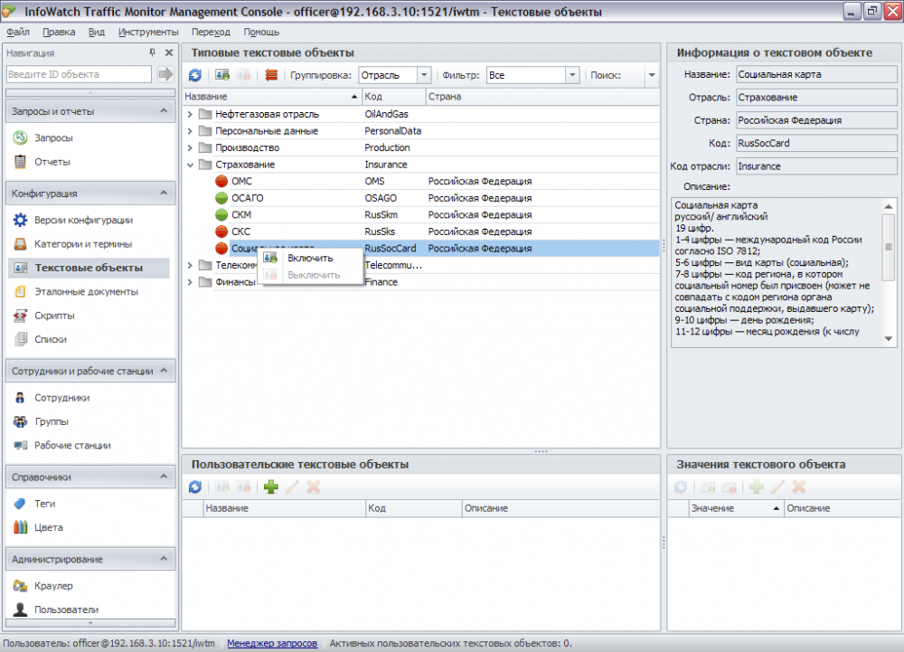Screen dimensions: 904x652
Task: Collapse the Страхование folder
Action: click(190, 165)
